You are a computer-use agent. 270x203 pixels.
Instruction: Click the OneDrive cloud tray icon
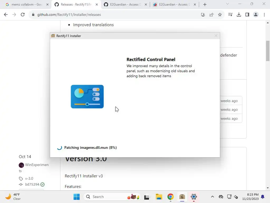(x=221, y=197)
